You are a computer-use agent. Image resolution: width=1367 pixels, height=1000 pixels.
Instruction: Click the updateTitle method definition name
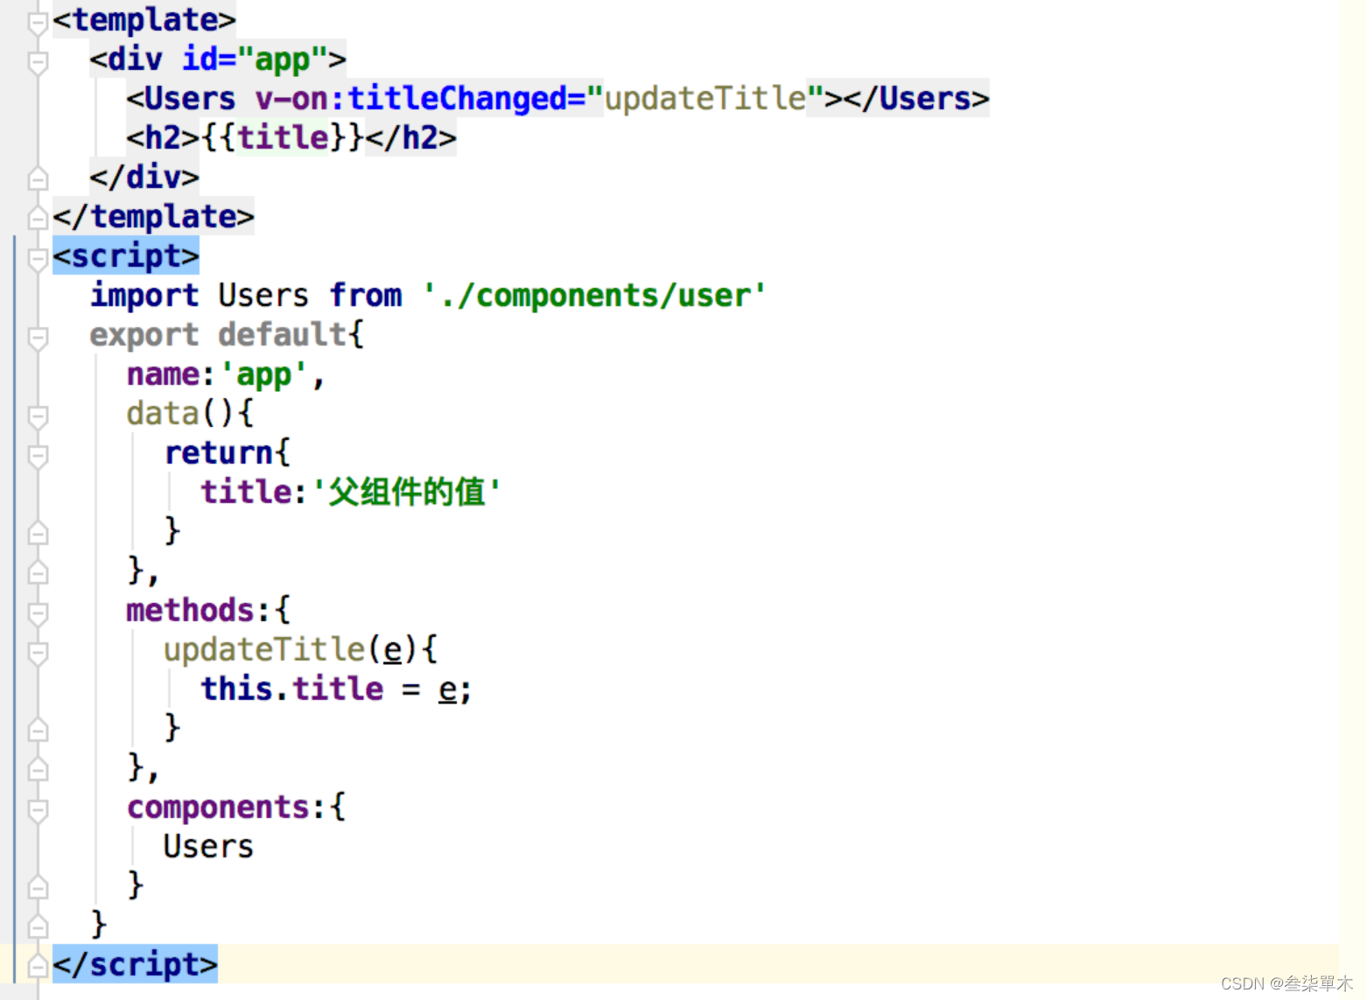pos(264,650)
